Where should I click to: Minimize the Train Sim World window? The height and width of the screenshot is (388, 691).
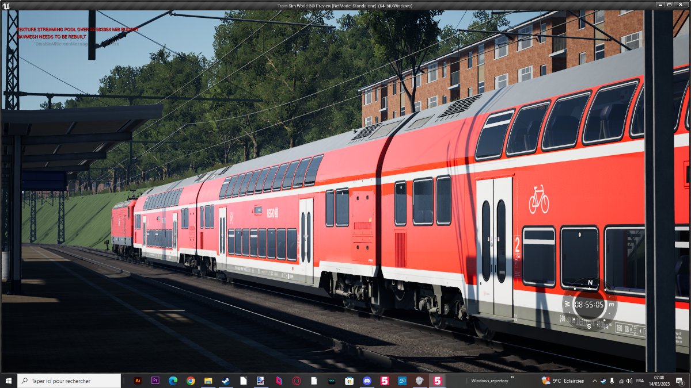coord(662,5)
